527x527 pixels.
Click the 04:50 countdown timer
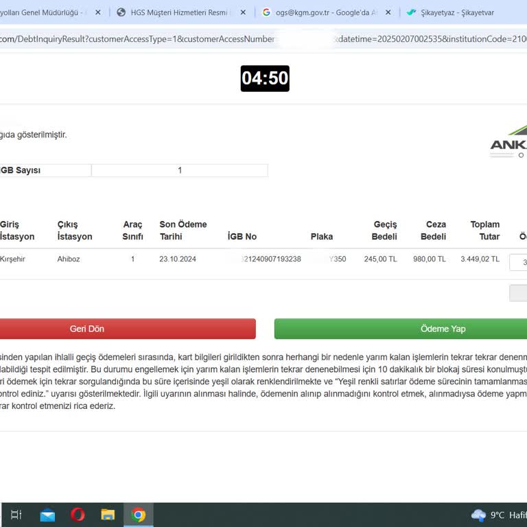265,78
